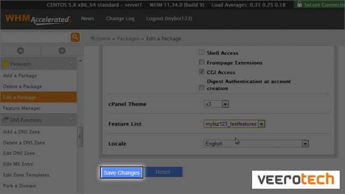Screen dimensions: 345x194
Task: Open the Feature List dropdown
Action: (x=234, y=124)
